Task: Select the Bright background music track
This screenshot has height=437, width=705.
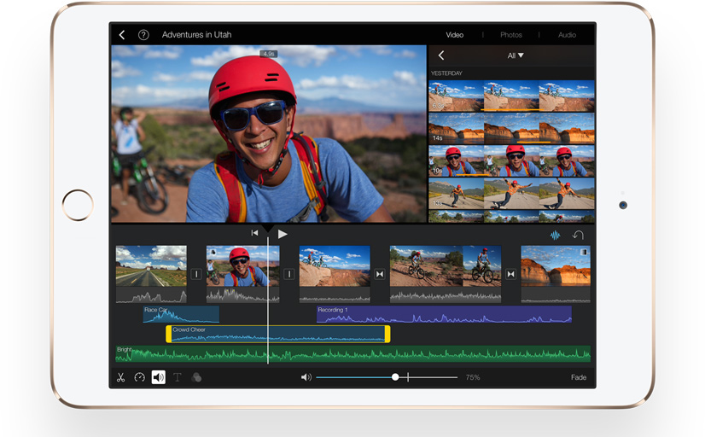Action: [353, 354]
